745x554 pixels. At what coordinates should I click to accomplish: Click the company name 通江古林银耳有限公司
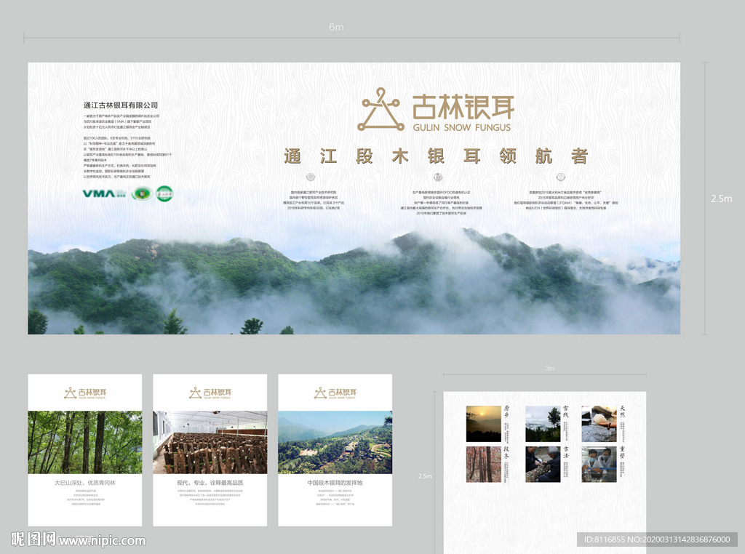(x=121, y=105)
